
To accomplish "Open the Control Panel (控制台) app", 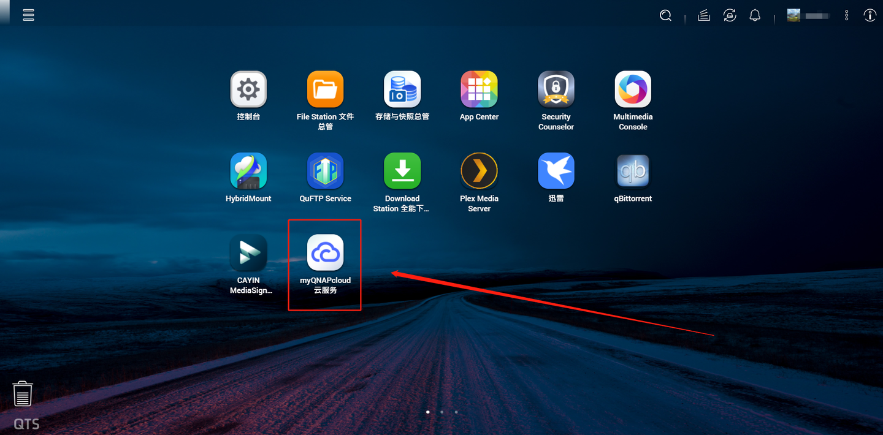I will pos(248,89).
